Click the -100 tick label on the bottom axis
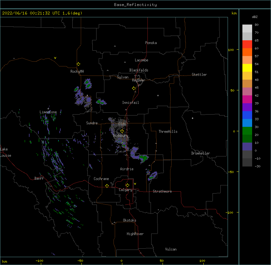The height and width of the screenshot is (265, 271). (39, 261)
